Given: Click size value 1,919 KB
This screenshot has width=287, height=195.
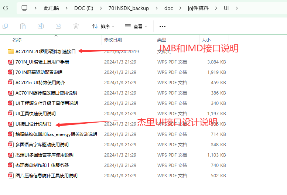Looking at the screenshot, I should pos(216,72).
